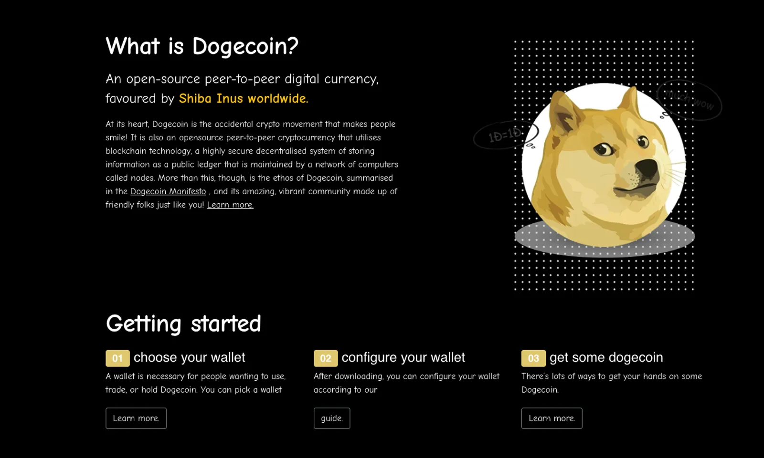Click the 'choose your wallet' heading
Image resolution: width=764 pixels, height=458 pixels.
tap(190, 357)
